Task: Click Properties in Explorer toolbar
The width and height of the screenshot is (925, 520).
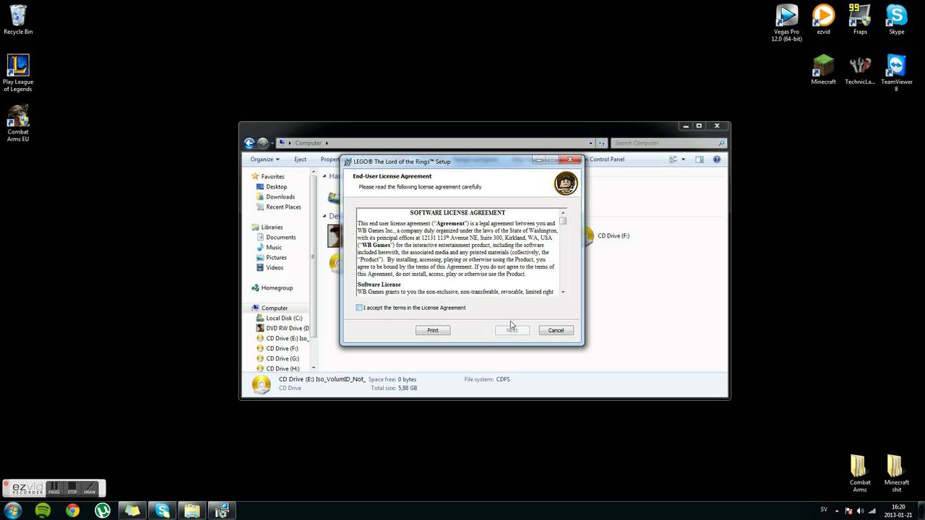Action: pos(330,159)
